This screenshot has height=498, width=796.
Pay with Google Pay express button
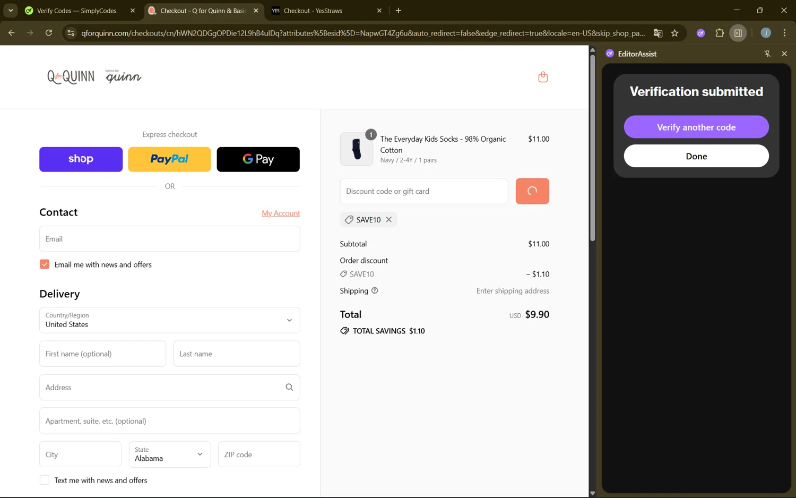(258, 159)
